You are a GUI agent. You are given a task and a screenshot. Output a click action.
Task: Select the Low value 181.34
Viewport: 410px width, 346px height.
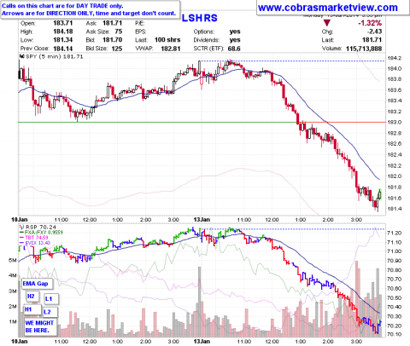(63, 40)
